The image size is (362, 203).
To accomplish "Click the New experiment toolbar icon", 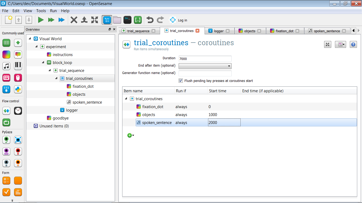I will point(8,20).
